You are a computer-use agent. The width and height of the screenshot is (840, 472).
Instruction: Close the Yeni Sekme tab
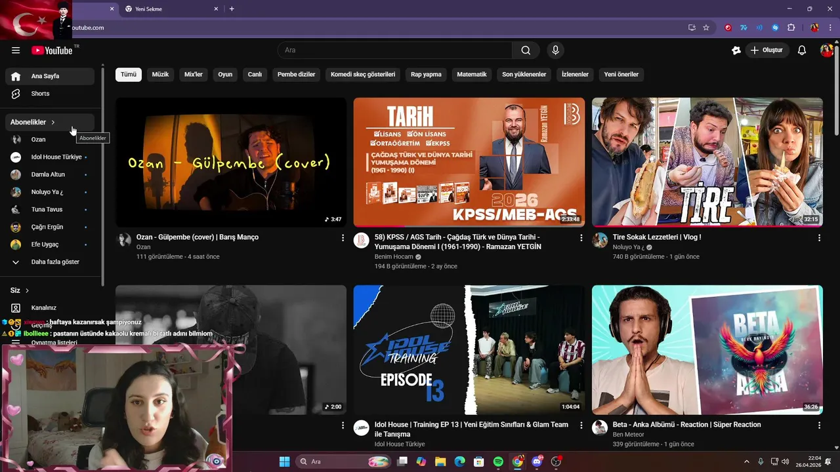tap(216, 9)
